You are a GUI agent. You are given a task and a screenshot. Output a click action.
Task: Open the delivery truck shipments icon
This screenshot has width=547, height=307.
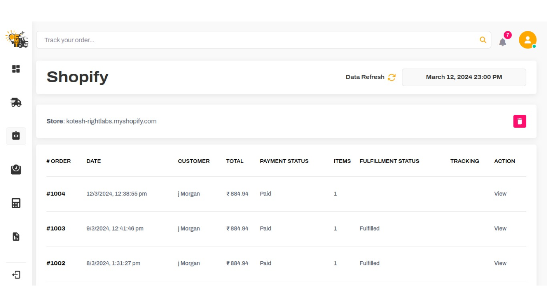(16, 102)
